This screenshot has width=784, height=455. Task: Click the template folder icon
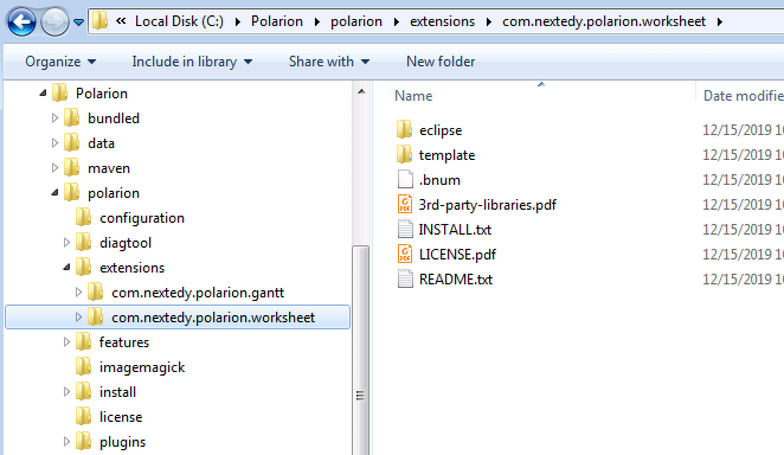point(404,155)
